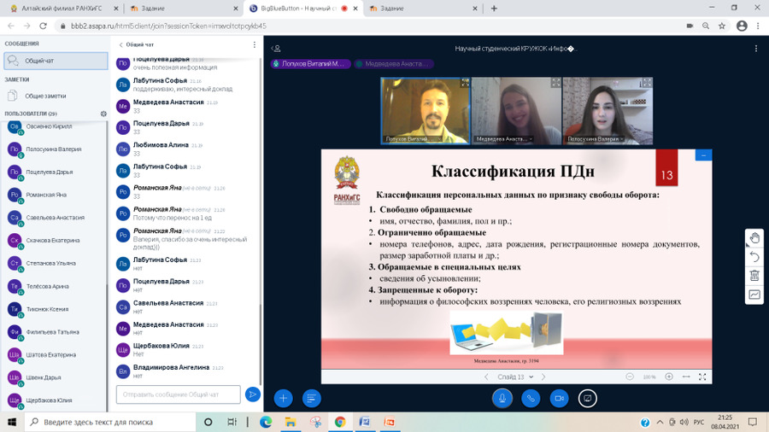Undo the last whiteboard annotation

[754, 257]
